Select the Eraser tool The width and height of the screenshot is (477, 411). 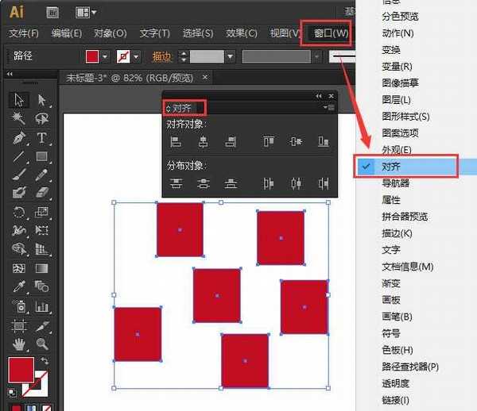41,193
